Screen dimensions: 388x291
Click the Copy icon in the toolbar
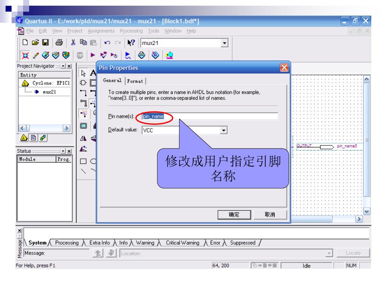[83, 42]
